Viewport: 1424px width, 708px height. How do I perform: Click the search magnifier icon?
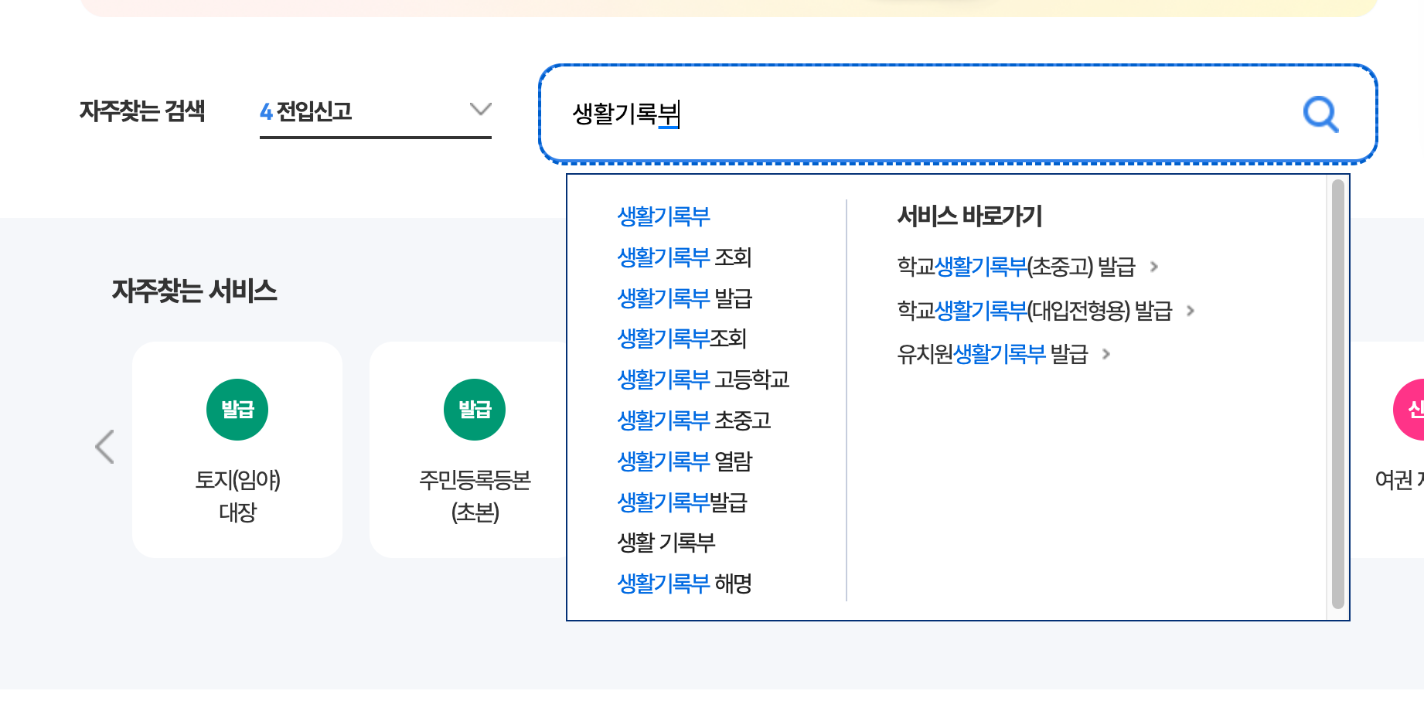[1321, 114]
